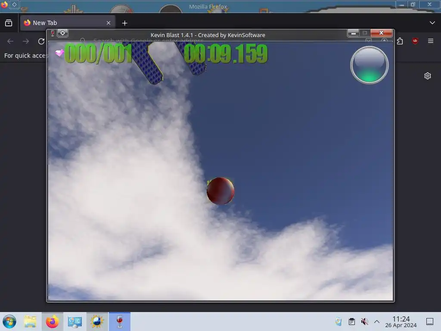Click the red ball in Kevin Blast
The image size is (441, 331).
point(220,191)
